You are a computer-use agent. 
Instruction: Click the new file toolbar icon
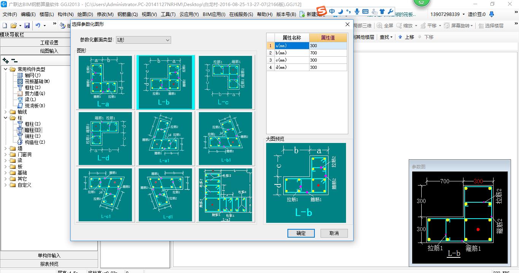tap(5, 25)
